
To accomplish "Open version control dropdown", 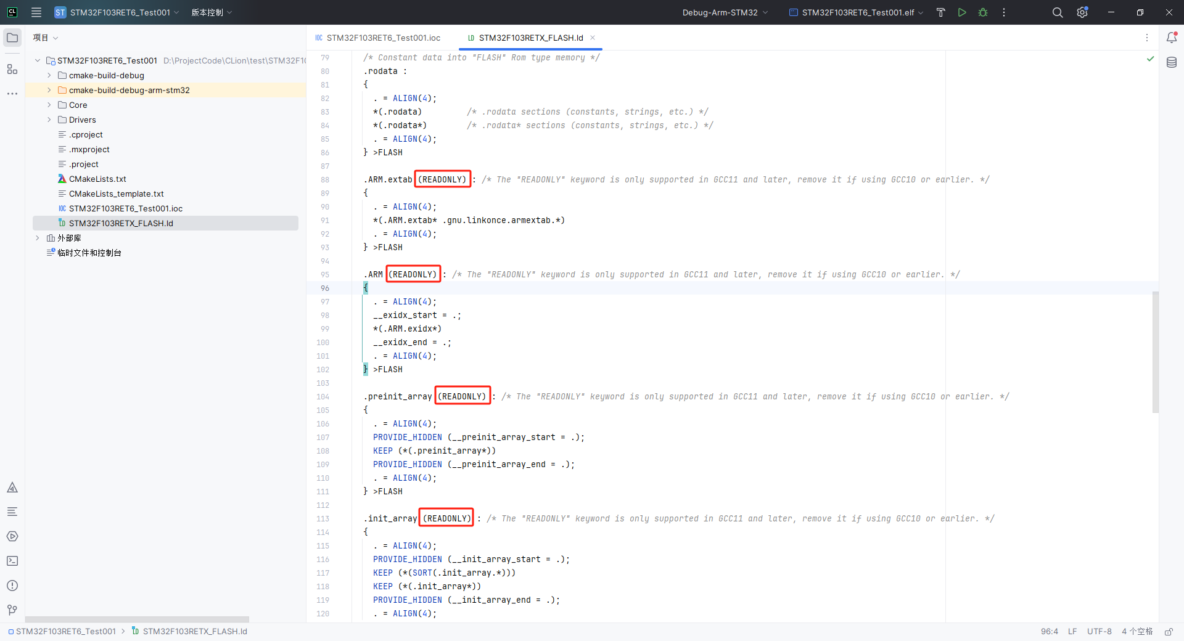I will [x=212, y=12].
